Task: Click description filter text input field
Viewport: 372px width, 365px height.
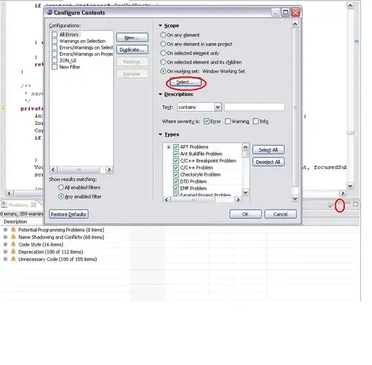Action: pyautogui.click(x=254, y=107)
